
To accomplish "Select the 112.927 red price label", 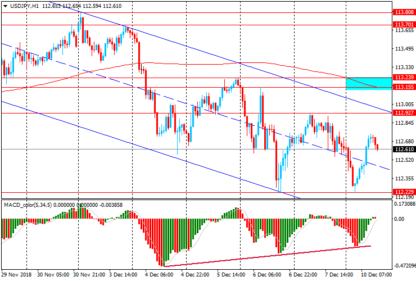I will [404, 113].
